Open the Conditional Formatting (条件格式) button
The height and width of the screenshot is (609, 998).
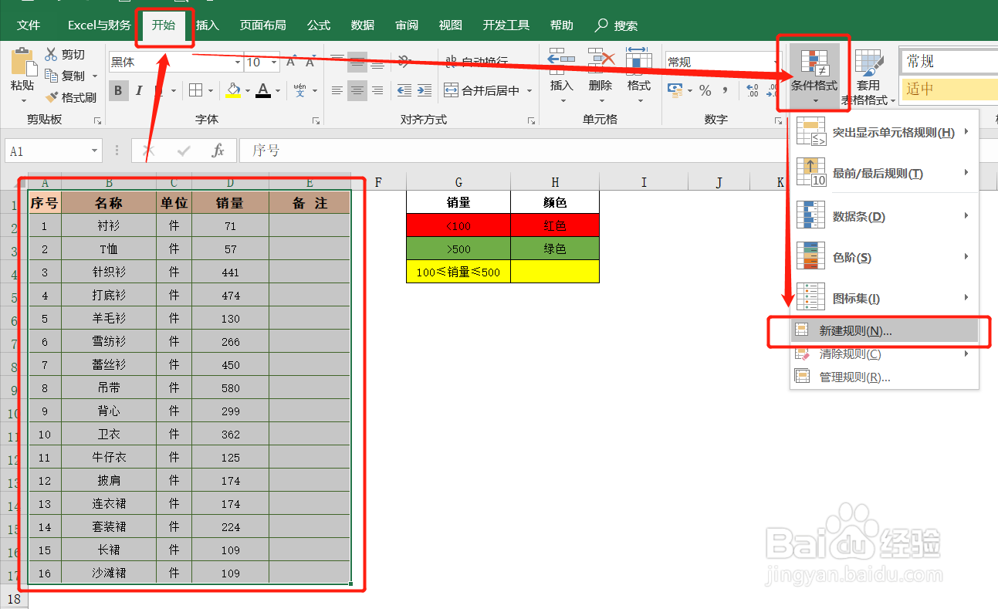pyautogui.click(x=814, y=76)
